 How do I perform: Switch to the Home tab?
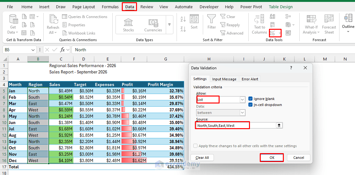[x=27, y=7]
